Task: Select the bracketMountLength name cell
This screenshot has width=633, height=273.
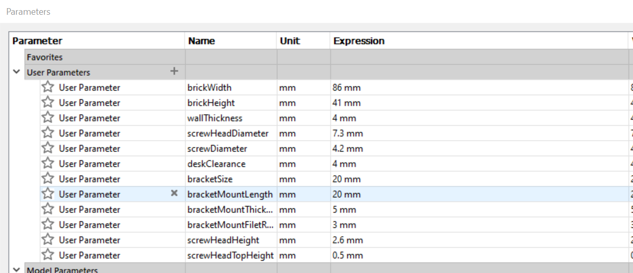Action: click(231, 194)
